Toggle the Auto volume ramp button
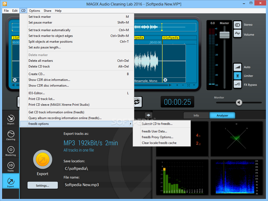Image resolution: width=268 pixels, height=201 pixels. [x=237, y=67]
